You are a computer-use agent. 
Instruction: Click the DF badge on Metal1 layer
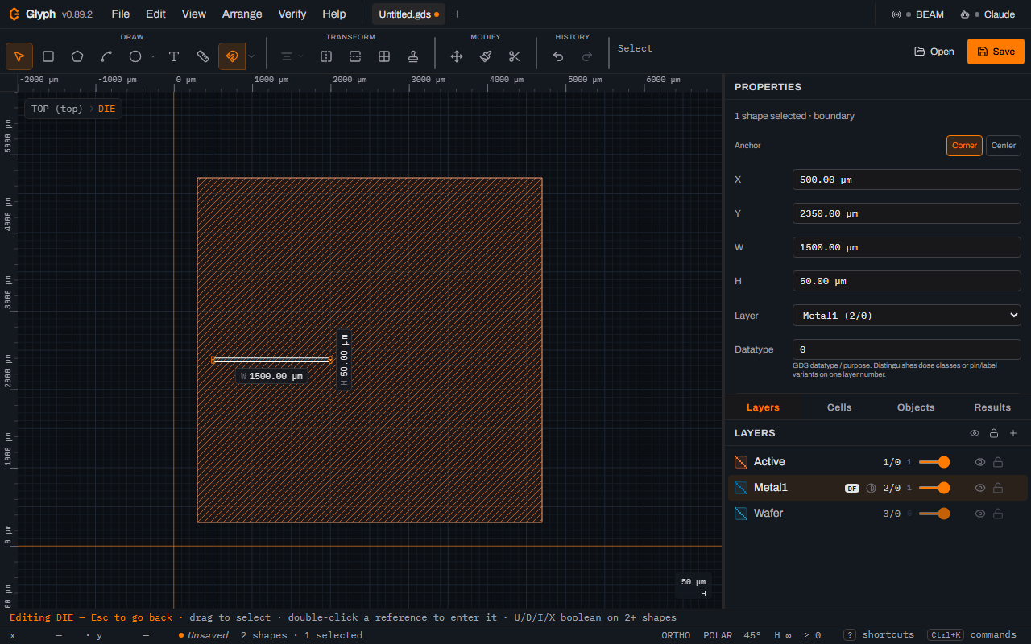(x=852, y=488)
